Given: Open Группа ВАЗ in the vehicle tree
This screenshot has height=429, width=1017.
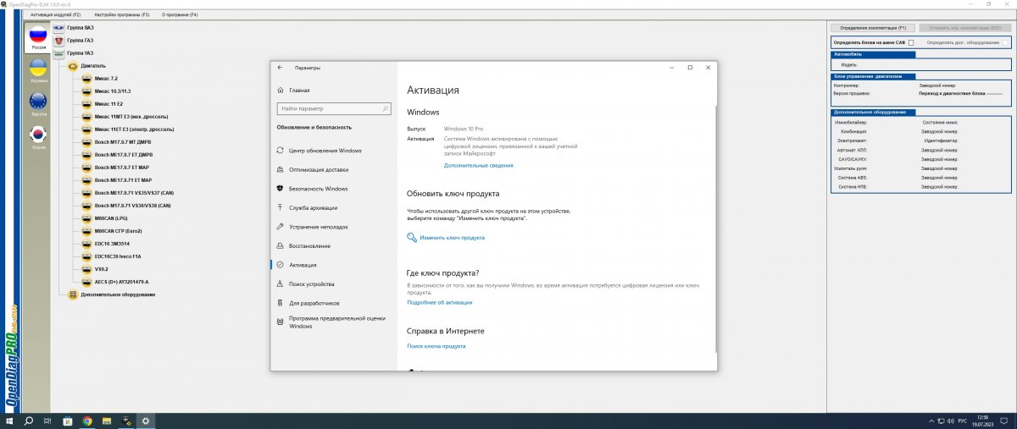Looking at the screenshot, I should click(x=80, y=28).
